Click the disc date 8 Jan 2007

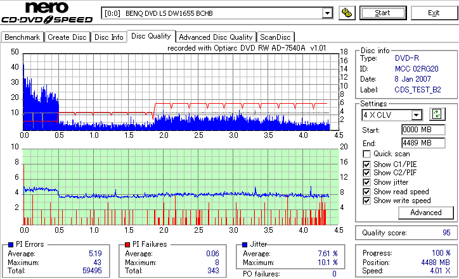413,79
